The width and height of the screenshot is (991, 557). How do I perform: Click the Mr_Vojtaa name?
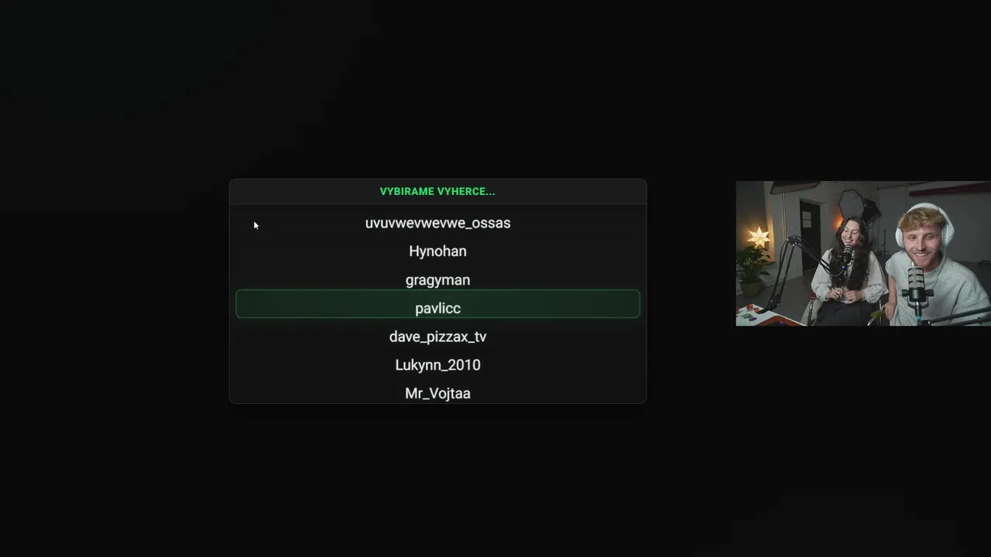437,394
